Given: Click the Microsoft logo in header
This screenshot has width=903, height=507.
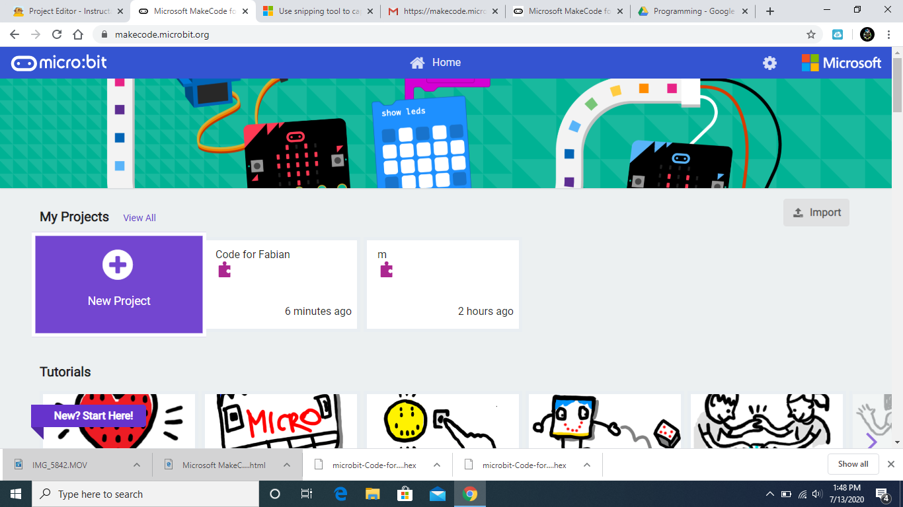Looking at the screenshot, I should 842,63.
